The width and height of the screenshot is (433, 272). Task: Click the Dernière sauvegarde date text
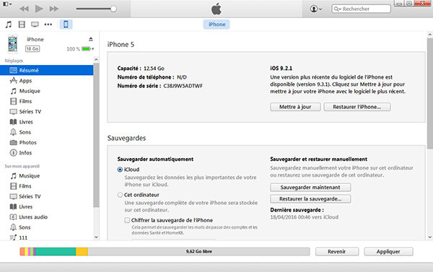click(304, 217)
